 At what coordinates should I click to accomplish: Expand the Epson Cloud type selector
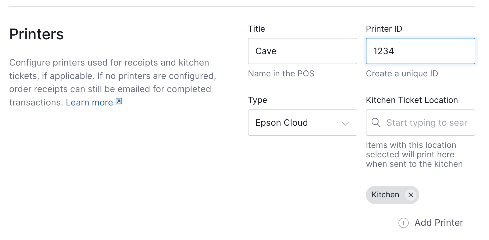tap(302, 123)
